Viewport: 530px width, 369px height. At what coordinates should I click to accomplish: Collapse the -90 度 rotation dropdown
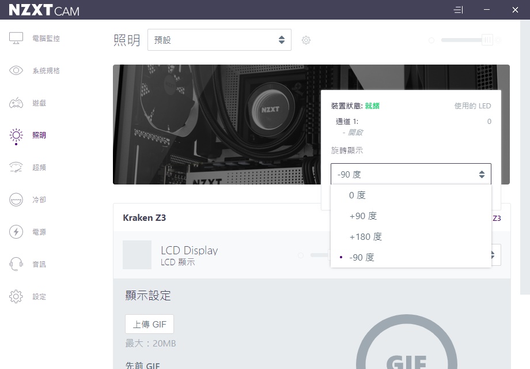pyautogui.click(x=411, y=174)
